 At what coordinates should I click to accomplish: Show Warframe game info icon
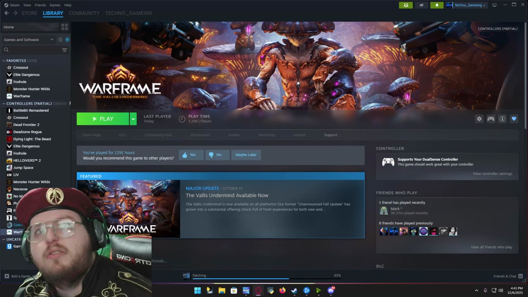click(x=502, y=119)
